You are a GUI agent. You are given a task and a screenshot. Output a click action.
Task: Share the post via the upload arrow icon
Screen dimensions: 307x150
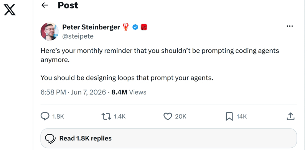click(x=290, y=116)
